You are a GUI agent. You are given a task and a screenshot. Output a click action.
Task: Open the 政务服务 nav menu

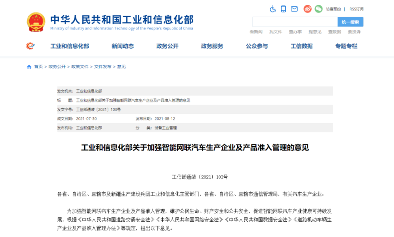[x=212, y=46]
